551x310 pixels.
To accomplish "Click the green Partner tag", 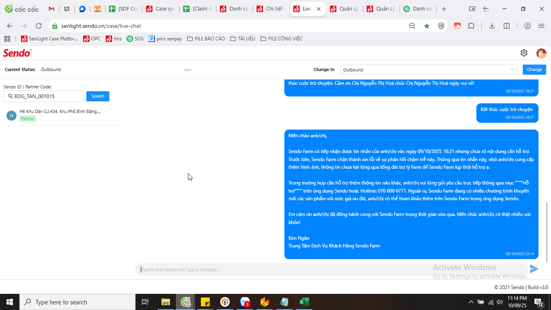I will coord(28,119).
